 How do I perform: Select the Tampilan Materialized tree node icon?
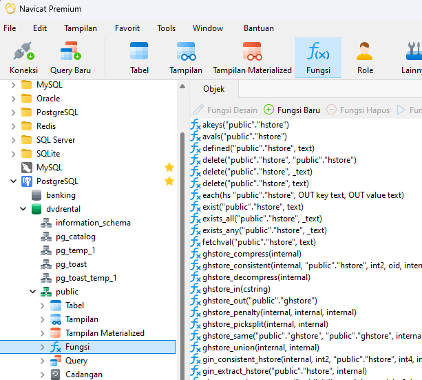(x=56, y=333)
